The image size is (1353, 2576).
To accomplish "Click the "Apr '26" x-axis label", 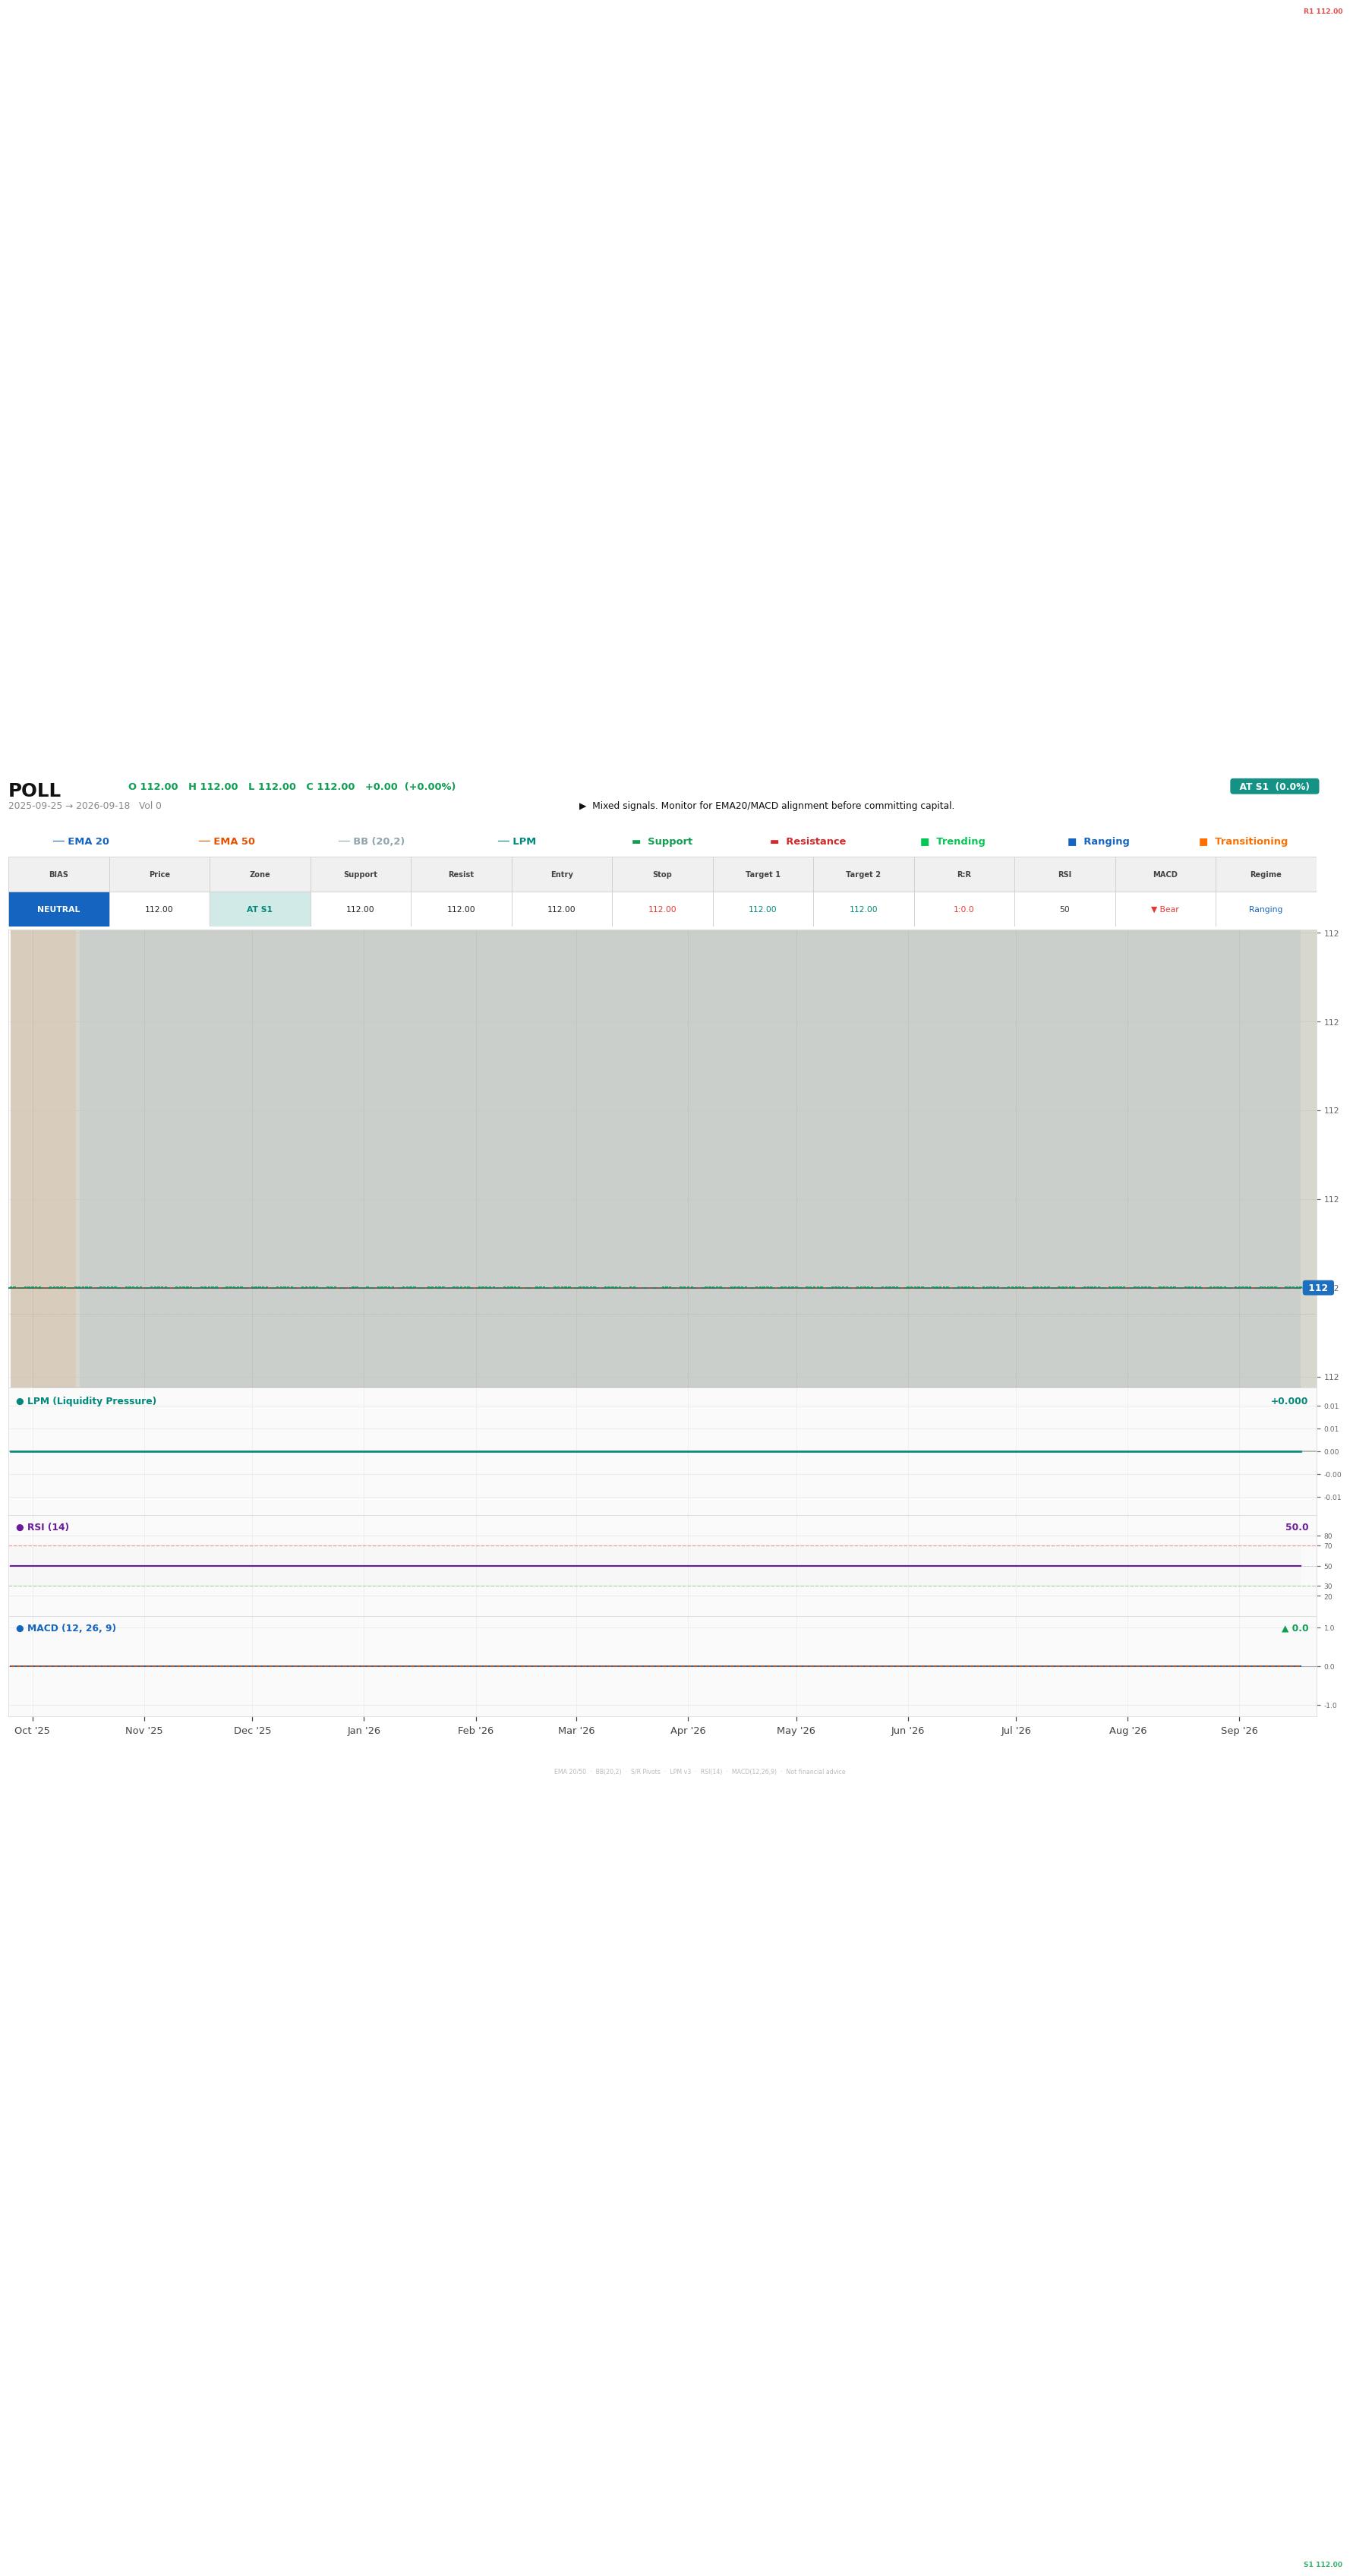I will coord(688,1731).
